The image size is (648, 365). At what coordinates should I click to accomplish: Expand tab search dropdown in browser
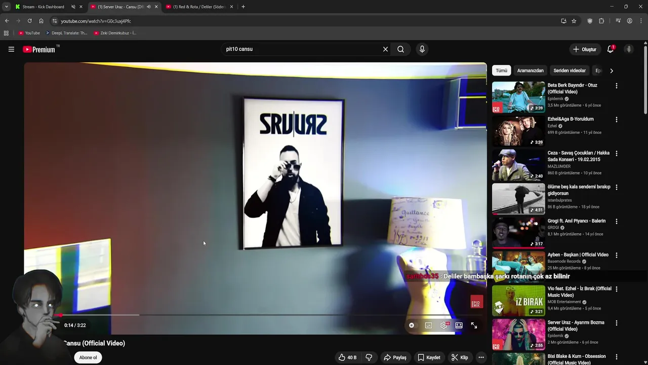(6, 7)
